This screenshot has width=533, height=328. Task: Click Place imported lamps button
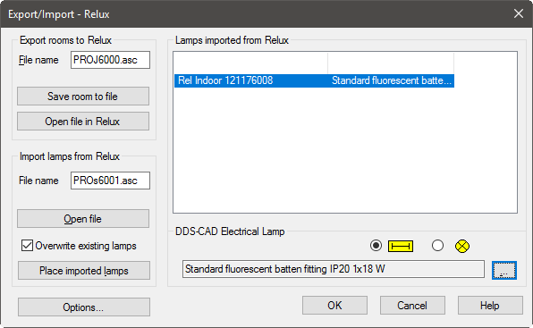coord(84,271)
